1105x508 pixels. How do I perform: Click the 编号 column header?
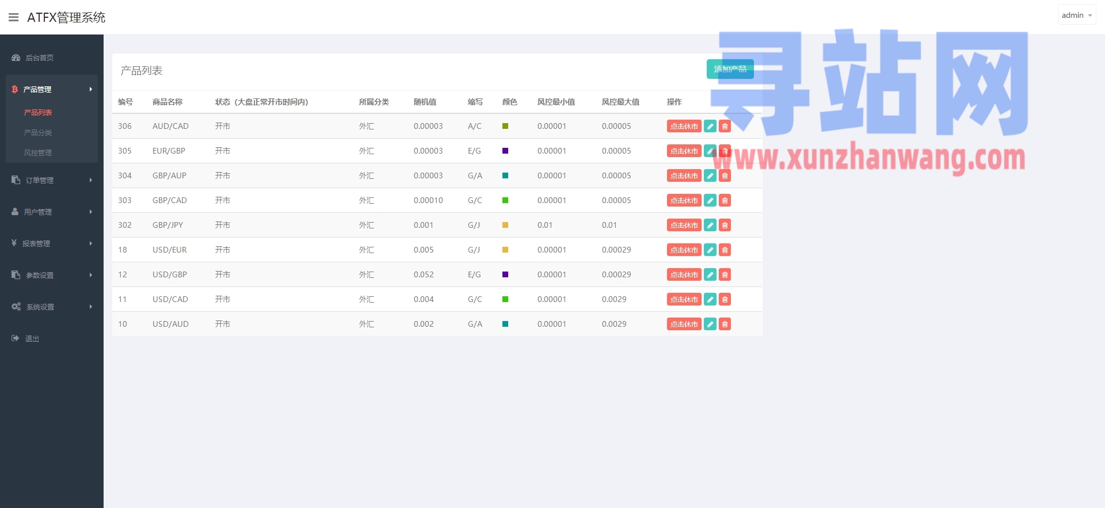125,102
